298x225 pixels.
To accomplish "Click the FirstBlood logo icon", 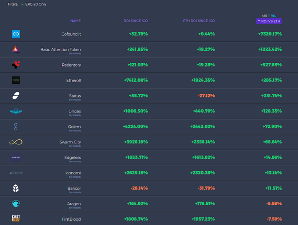I will tap(16, 218).
